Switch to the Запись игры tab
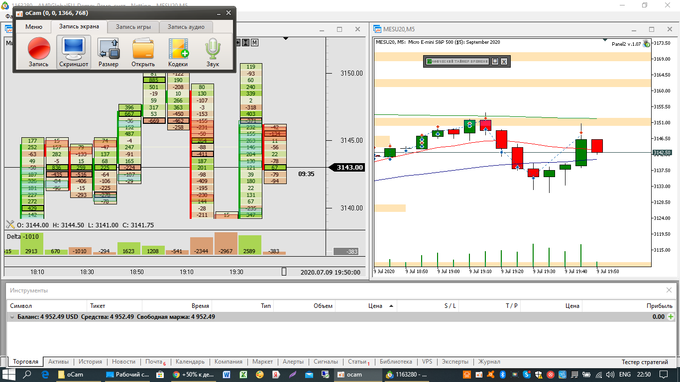This screenshot has height=382, width=680. coord(133,27)
